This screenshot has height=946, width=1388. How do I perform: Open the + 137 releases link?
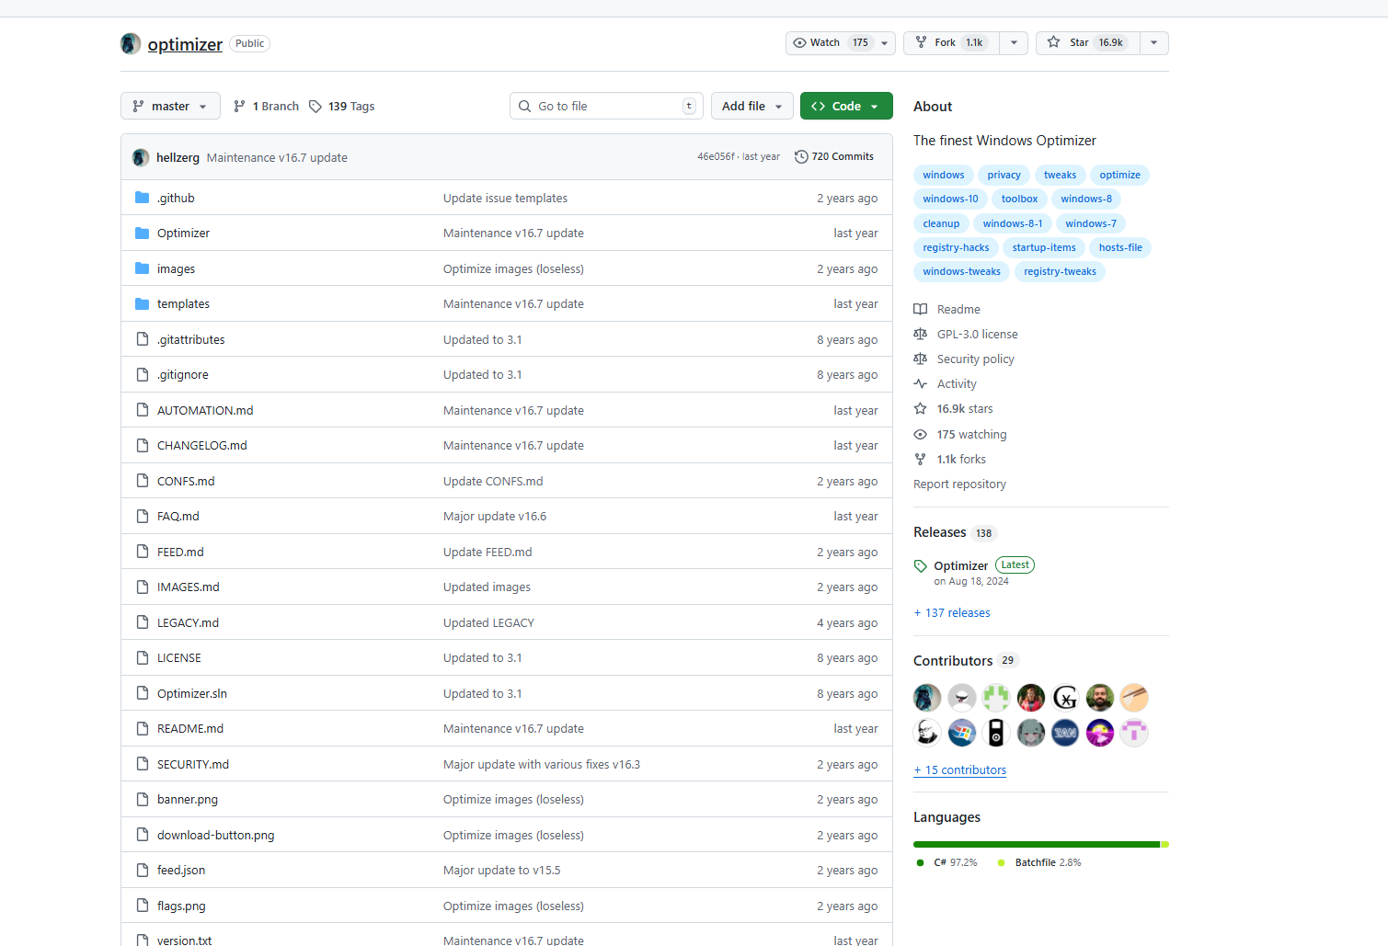[952, 613]
